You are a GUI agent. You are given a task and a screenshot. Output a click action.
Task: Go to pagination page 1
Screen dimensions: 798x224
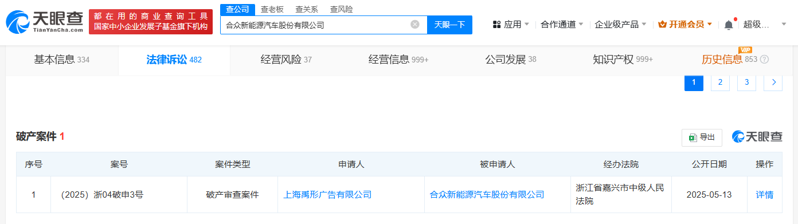(694, 82)
